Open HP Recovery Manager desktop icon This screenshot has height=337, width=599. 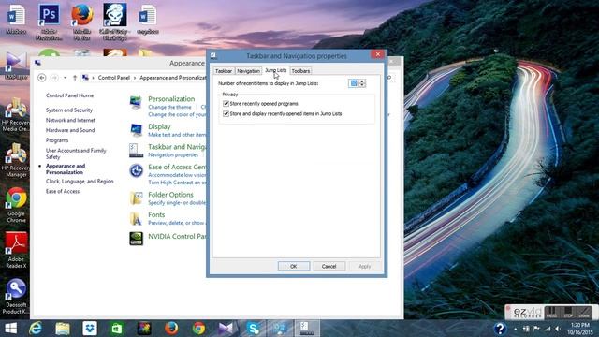coord(16,159)
